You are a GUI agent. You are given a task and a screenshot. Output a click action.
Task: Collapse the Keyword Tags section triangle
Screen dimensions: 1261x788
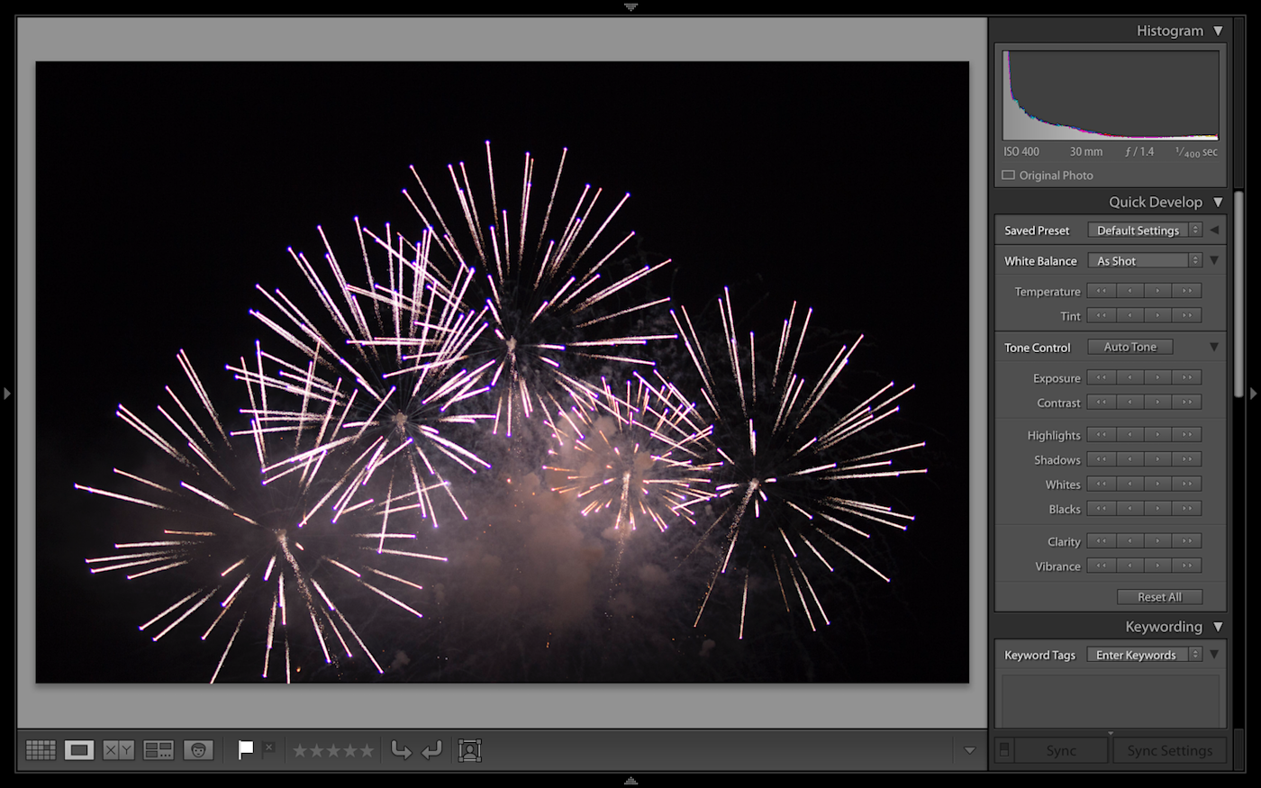coord(1214,655)
